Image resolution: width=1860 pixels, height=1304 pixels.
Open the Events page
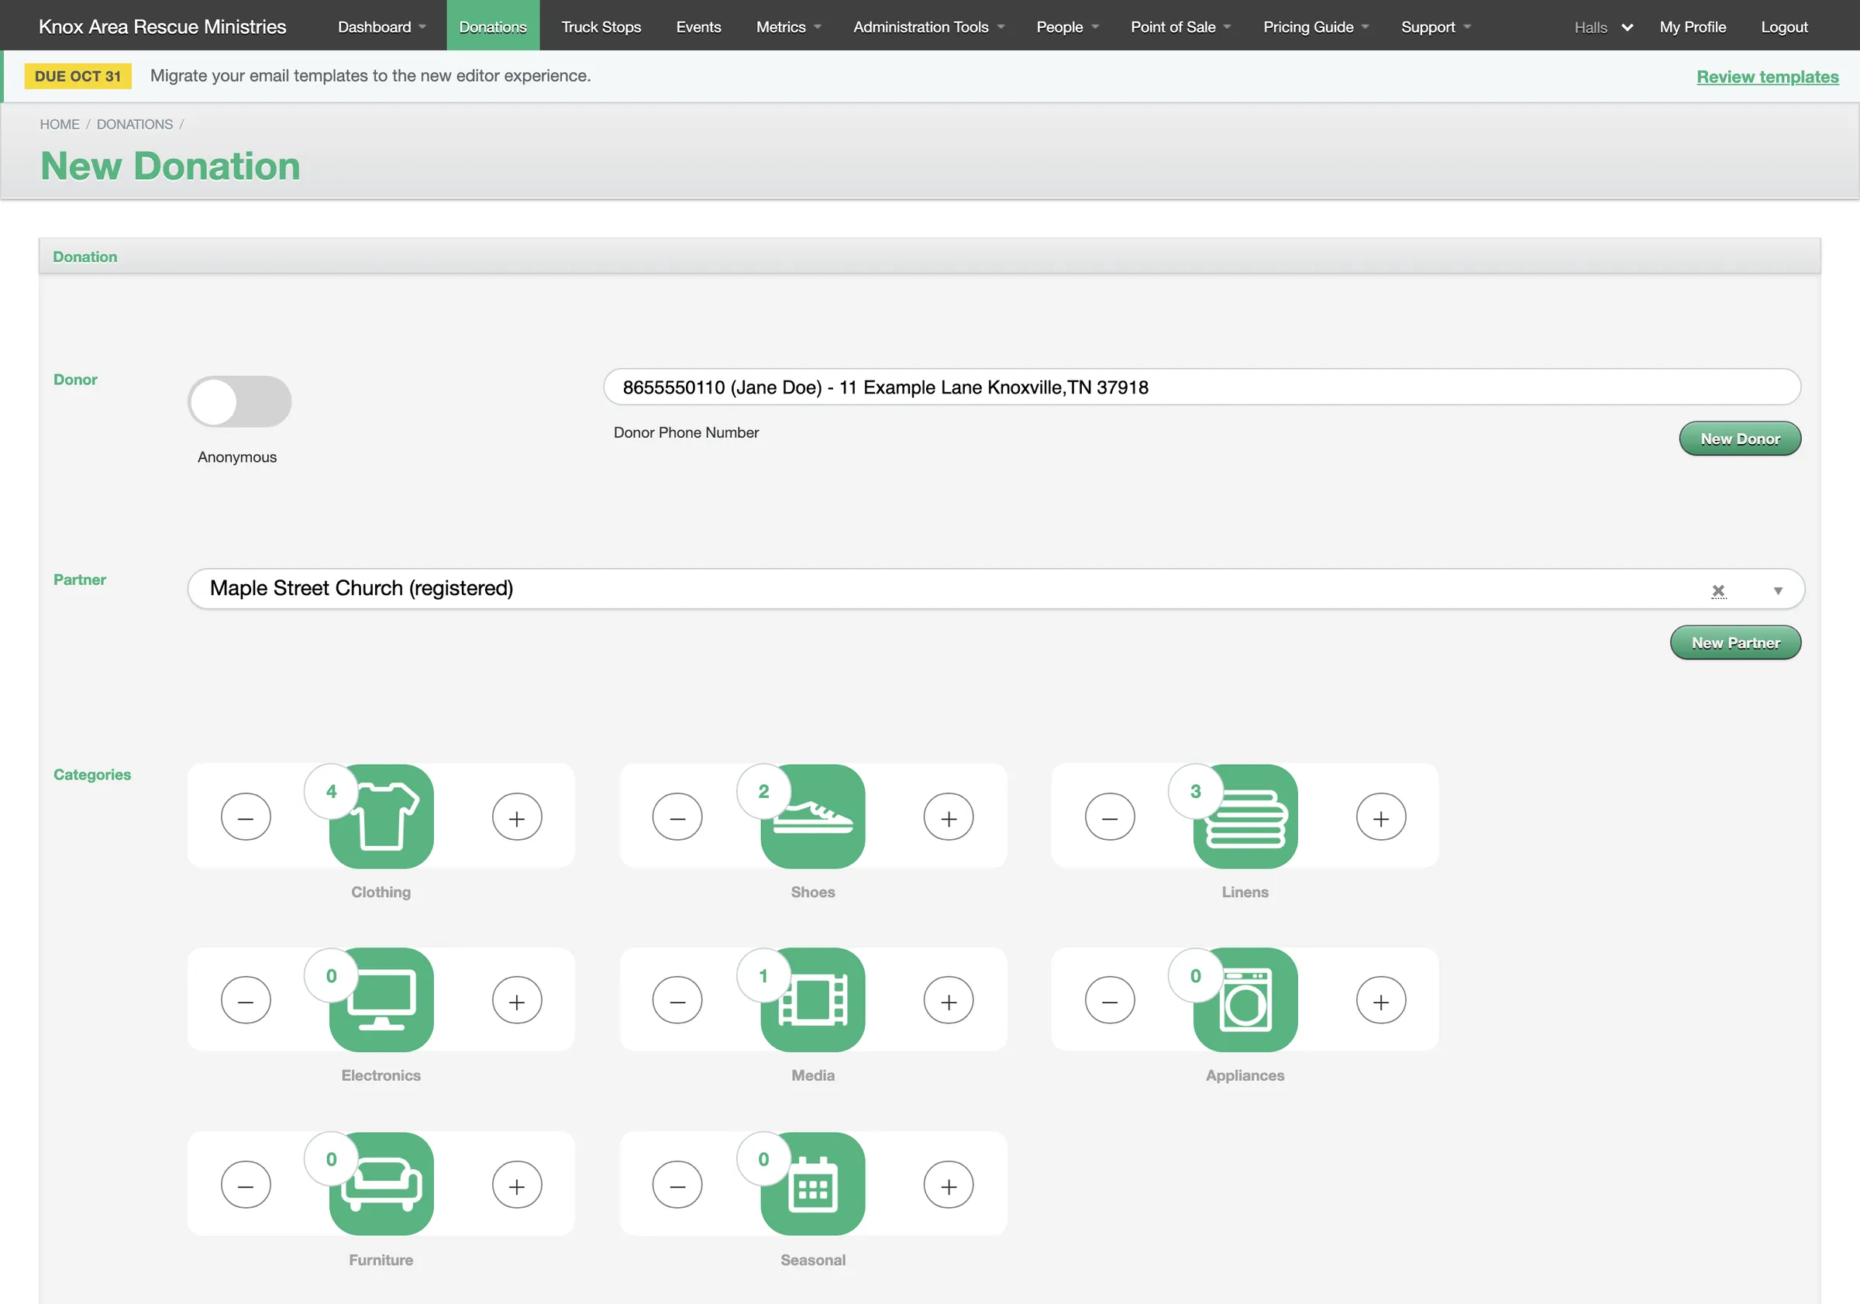(x=698, y=26)
